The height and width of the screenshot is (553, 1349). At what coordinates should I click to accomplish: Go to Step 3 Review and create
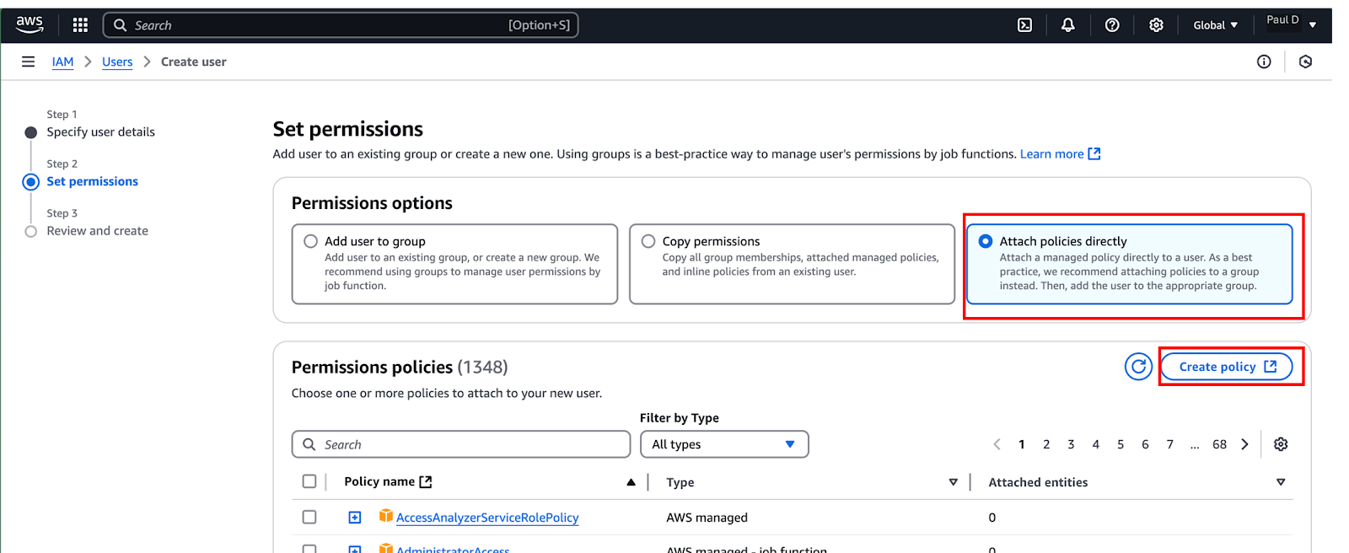97,231
